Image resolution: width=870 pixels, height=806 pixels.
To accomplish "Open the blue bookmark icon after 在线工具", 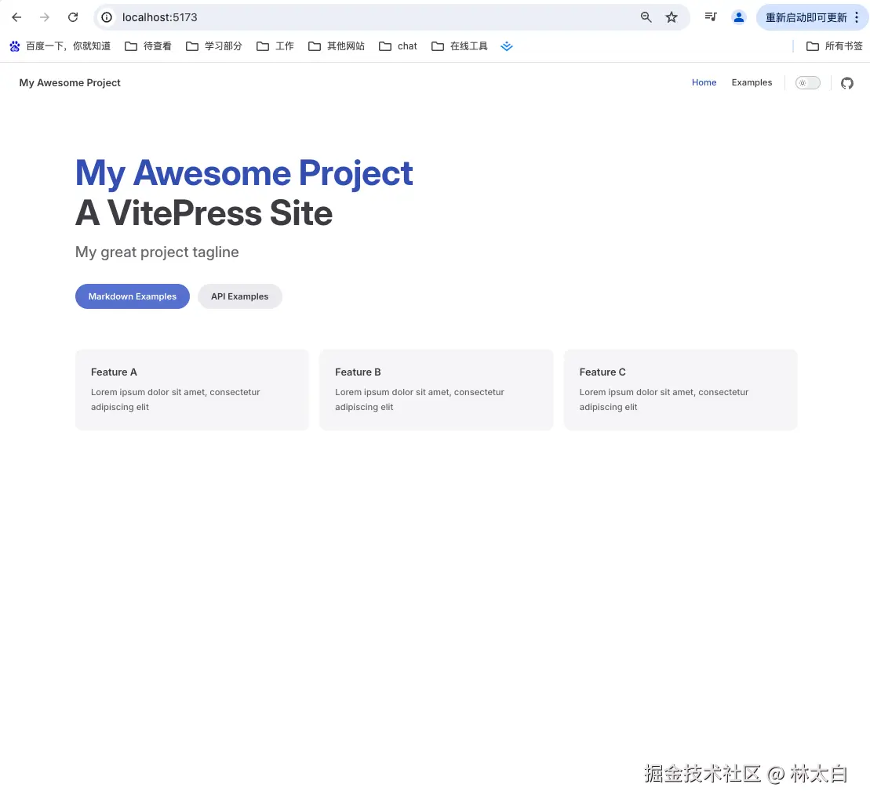I will 507,46.
